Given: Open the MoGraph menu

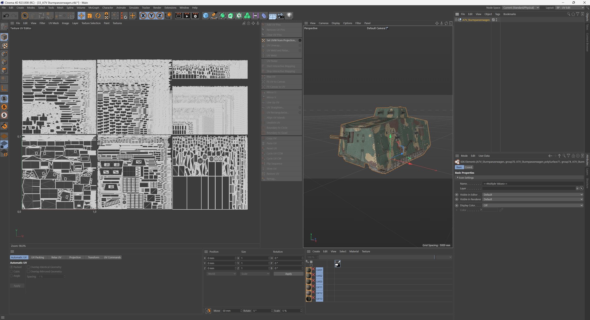Looking at the screenshot, I should click(94, 8).
